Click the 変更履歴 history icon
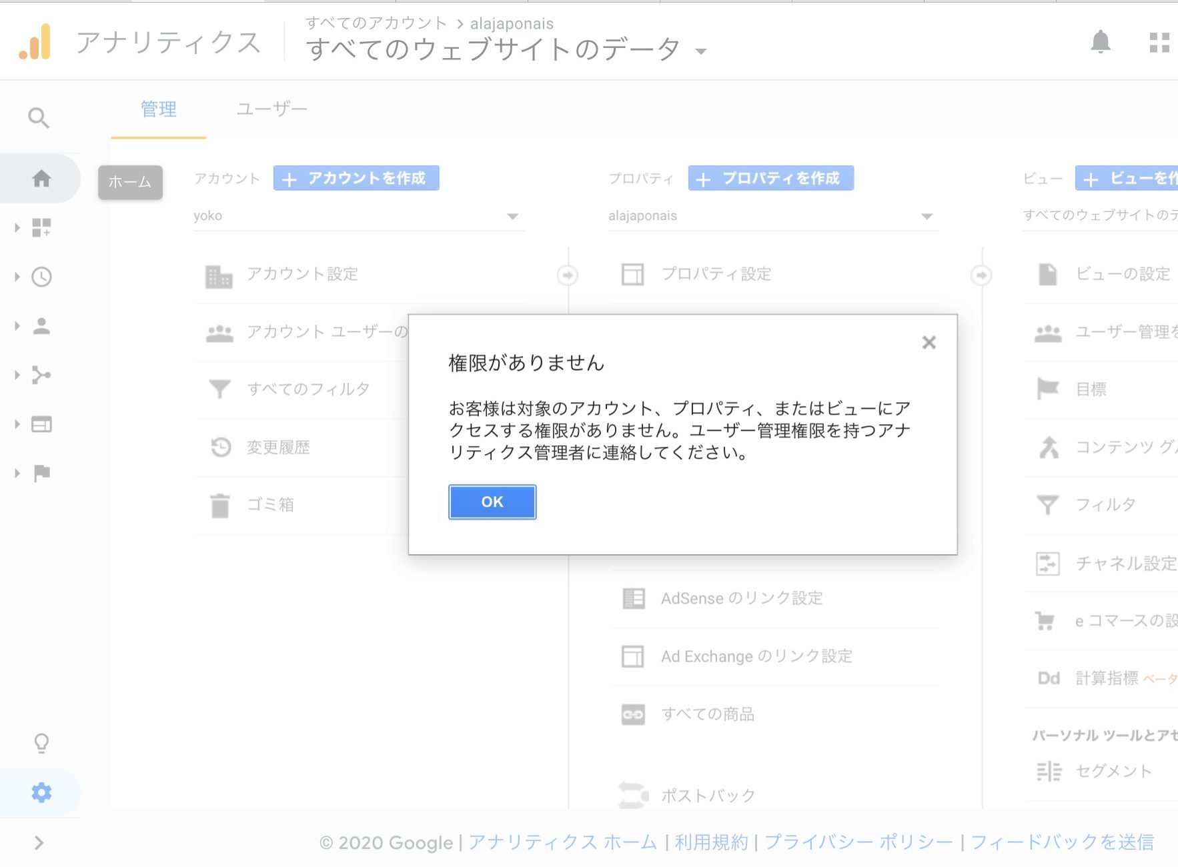The image size is (1178, 867). click(x=220, y=447)
